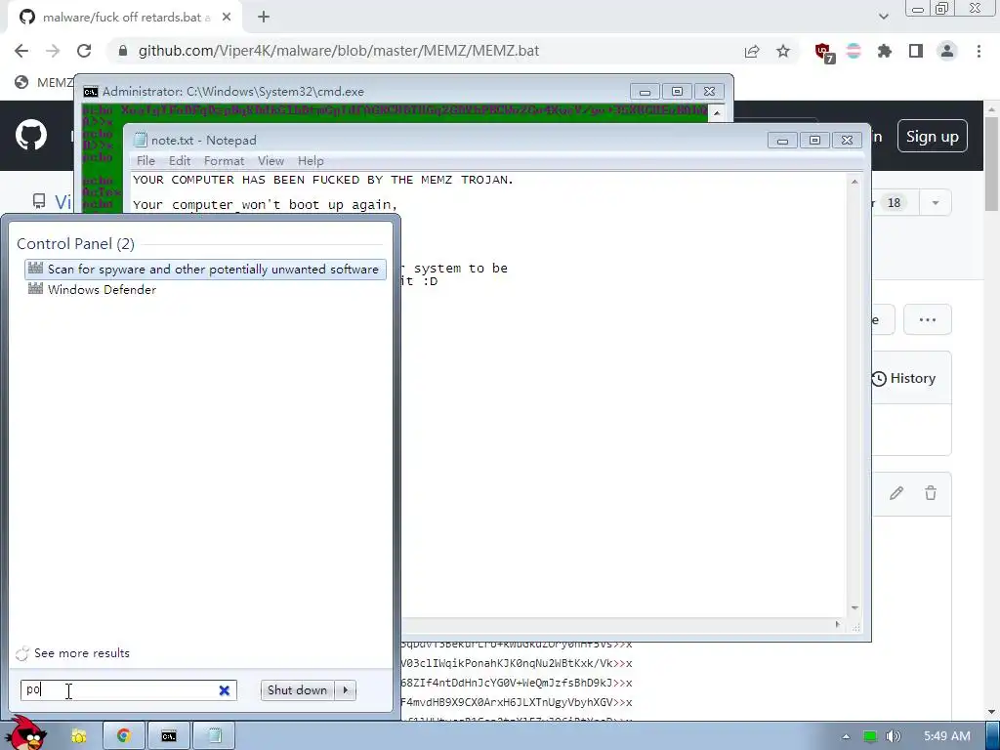Click the 5:49 AM taskbar clock
The image size is (1000, 750).
947,736
